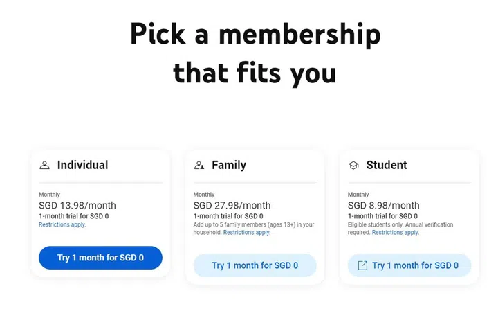This screenshot has width=498, height=318.
Task: Click the SGD 13.98/month price
Action: [x=77, y=205]
